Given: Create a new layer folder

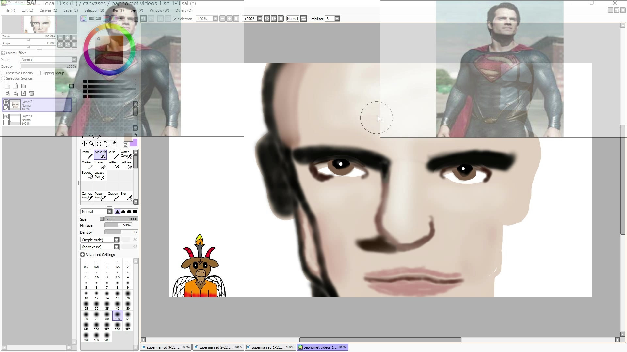Looking at the screenshot, I should pyautogui.click(x=24, y=86).
